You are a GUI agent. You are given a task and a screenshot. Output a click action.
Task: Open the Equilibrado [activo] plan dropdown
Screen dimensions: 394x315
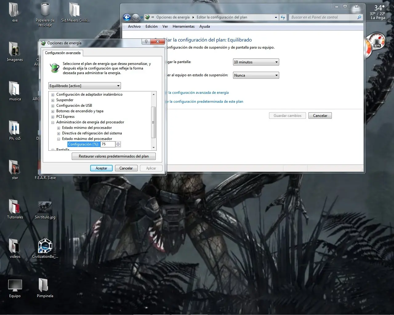pyautogui.click(x=85, y=86)
